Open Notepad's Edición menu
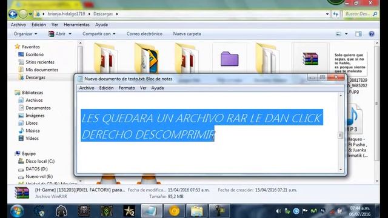 coord(106,88)
